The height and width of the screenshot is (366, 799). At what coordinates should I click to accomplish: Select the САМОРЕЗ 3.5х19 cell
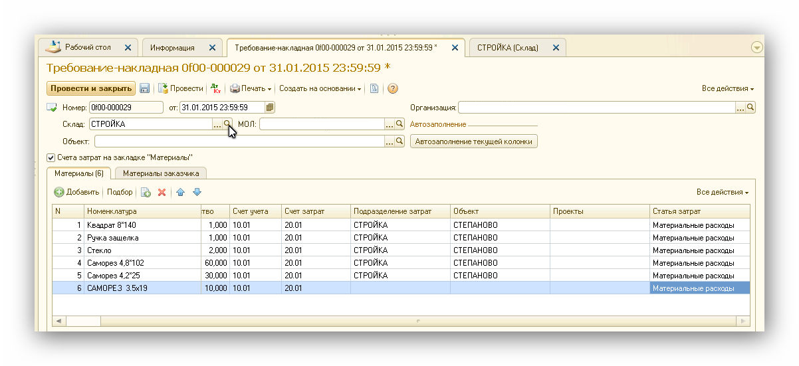click(x=142, y=288)
